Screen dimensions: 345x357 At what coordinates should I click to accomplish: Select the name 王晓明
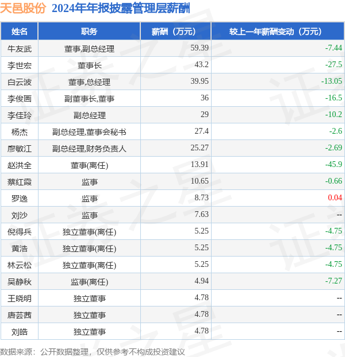20,298
